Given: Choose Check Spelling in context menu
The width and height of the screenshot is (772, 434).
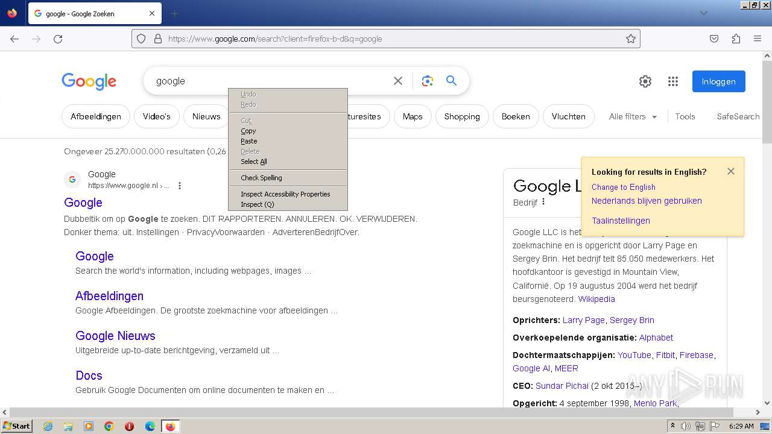Looking at the screenshot, I should click(288, 178).
